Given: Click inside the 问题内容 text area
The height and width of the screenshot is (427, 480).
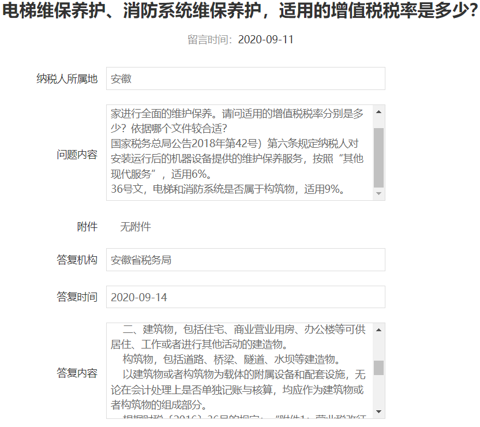Looking at the screenshot, I should click(239, 153).
